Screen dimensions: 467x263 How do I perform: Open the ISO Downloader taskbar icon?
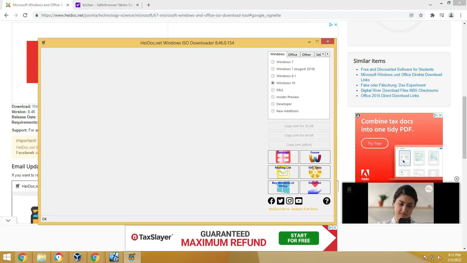click(x=132, y=257)
